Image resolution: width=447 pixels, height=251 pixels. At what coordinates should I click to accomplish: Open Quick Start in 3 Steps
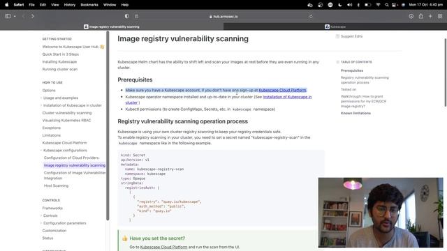[x=61, y=54]
